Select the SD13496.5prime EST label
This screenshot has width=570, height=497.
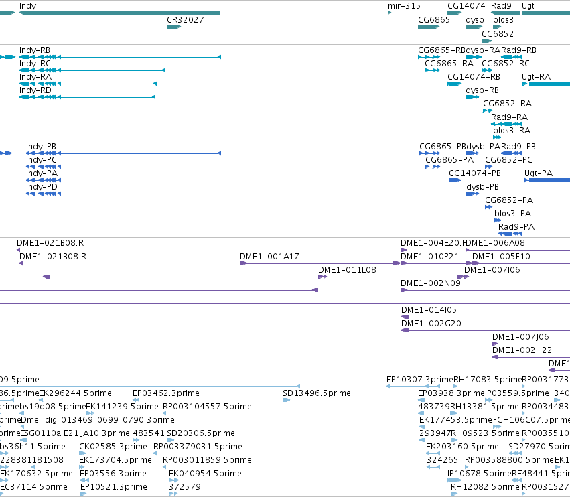click(x=317, y=393)
